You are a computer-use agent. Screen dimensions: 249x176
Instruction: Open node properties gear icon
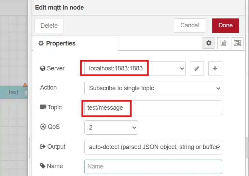[208, 43]
